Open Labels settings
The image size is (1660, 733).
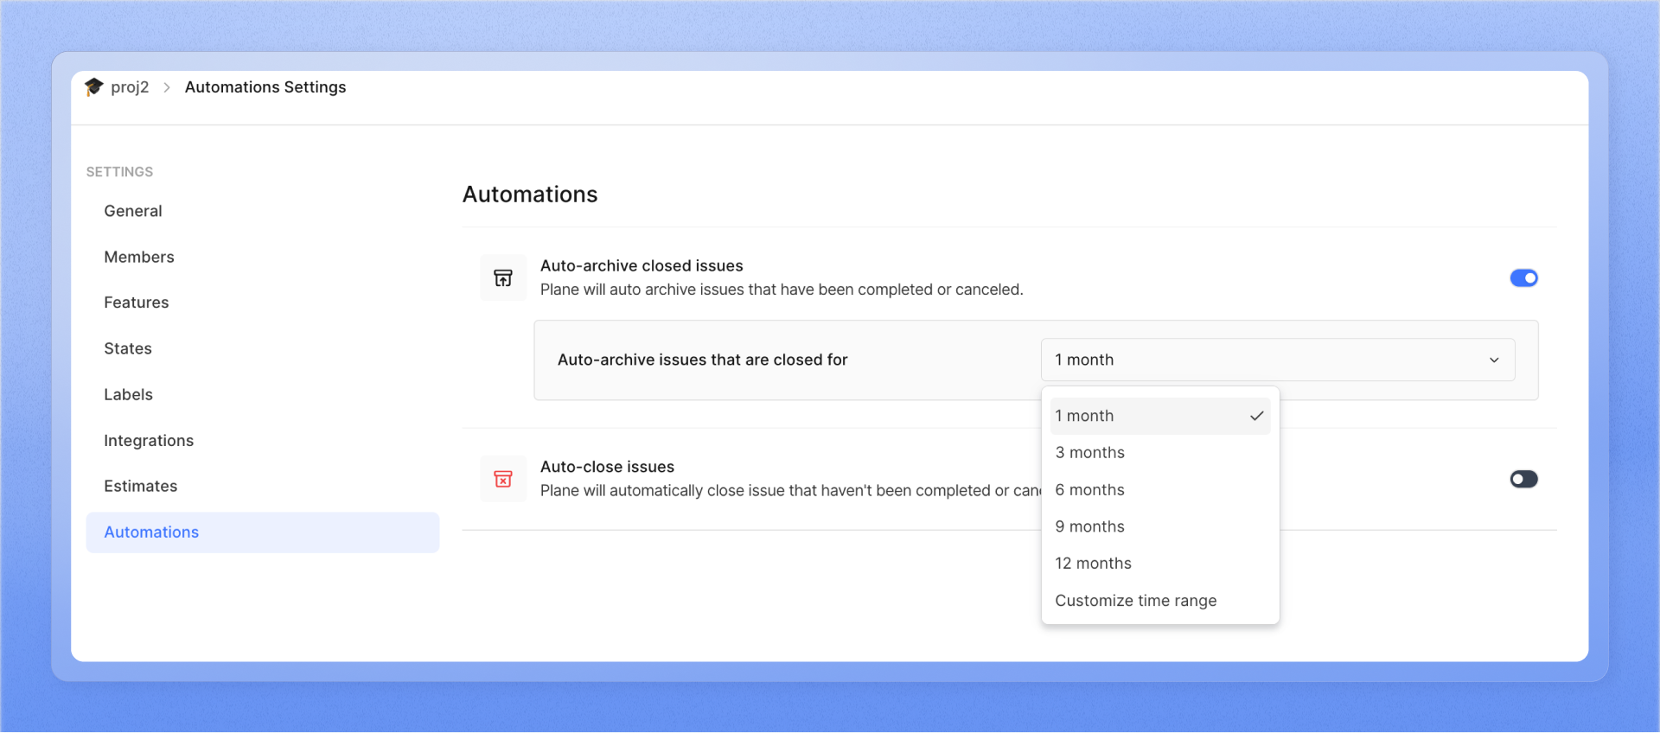tap(263, 394)
